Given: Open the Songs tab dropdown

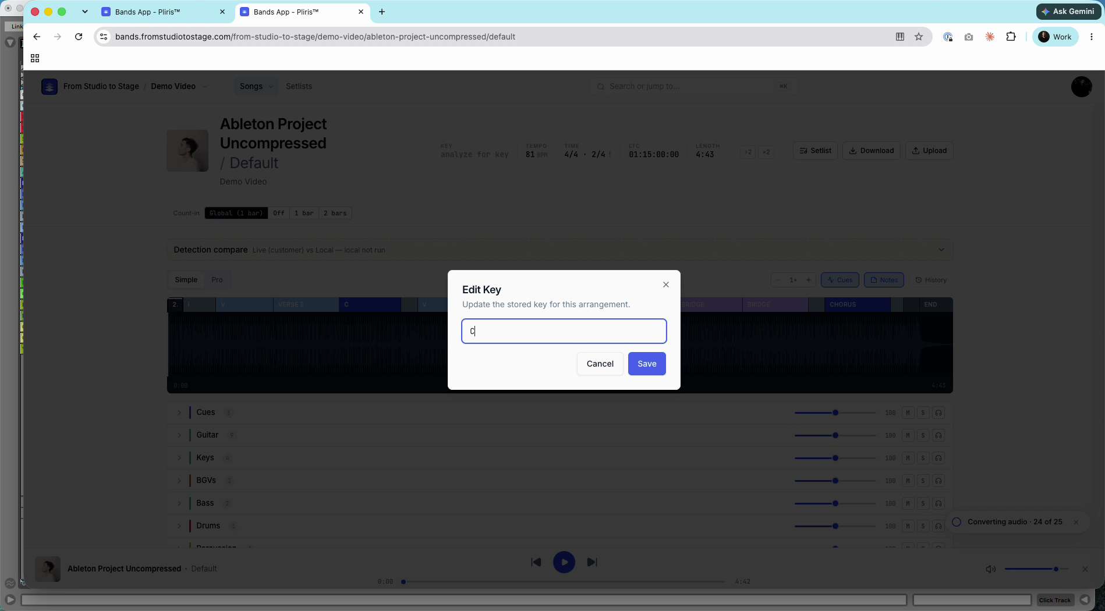Looking at the screenshot, I should point(256,86).
